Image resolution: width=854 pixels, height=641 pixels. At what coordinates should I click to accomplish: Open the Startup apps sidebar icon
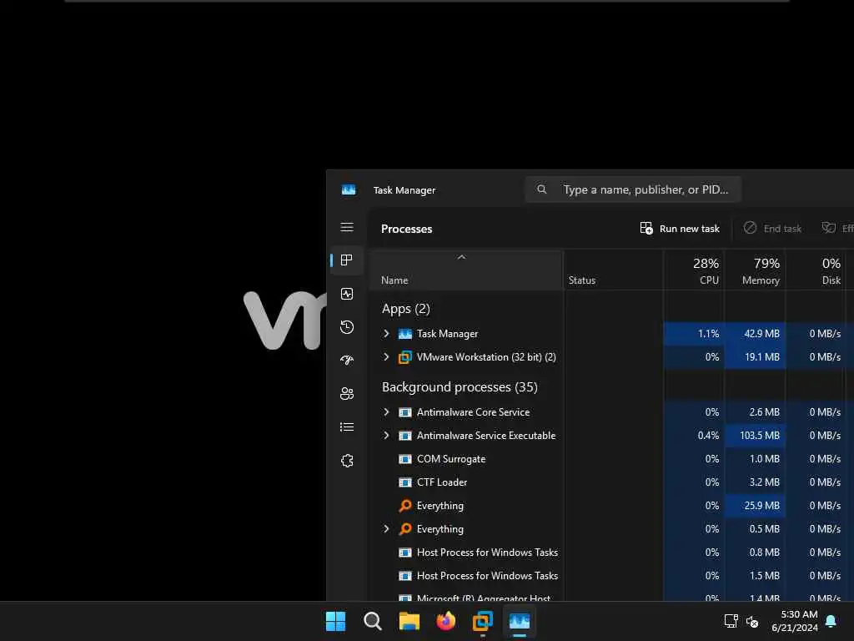pyautogui.click(x=347, y=361)
